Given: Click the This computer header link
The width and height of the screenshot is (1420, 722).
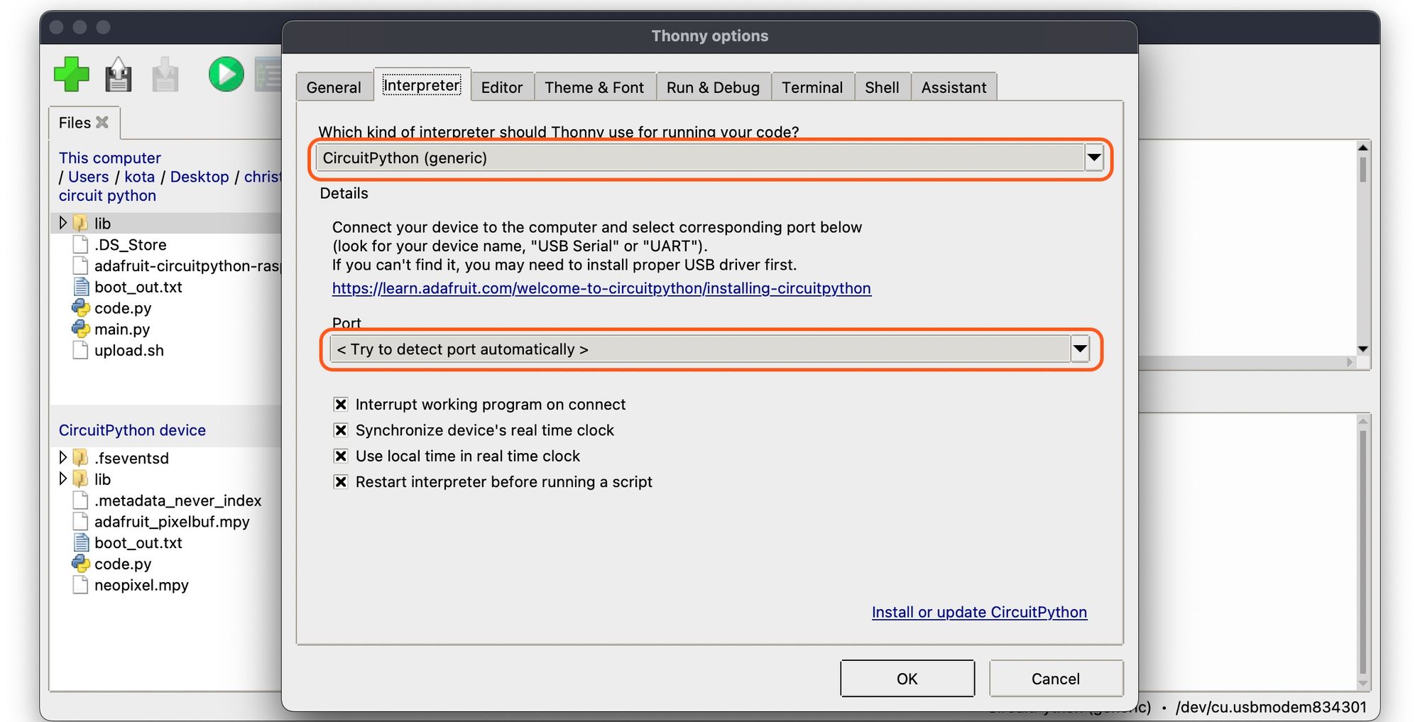Looking at the screenshot, I should pos(110,158).
